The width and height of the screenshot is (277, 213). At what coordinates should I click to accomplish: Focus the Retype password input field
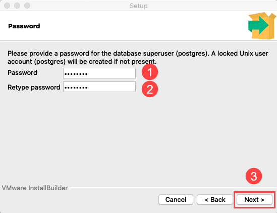pyautogui.click(x=99, y=87)
